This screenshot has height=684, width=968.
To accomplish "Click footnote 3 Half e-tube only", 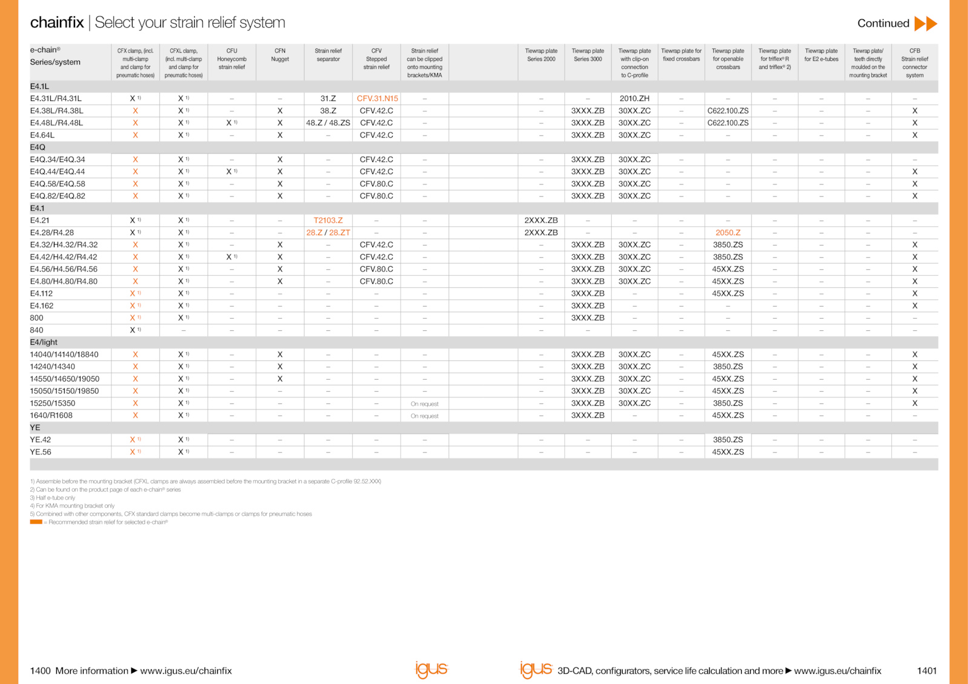I will [x=53, y=498].
